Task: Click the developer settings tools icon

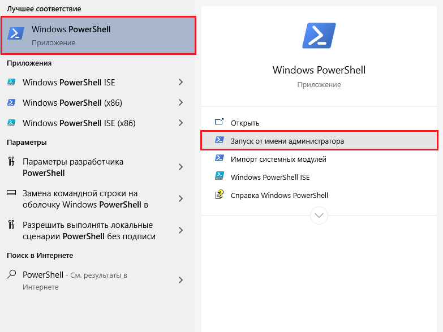Action: [11, 161]
